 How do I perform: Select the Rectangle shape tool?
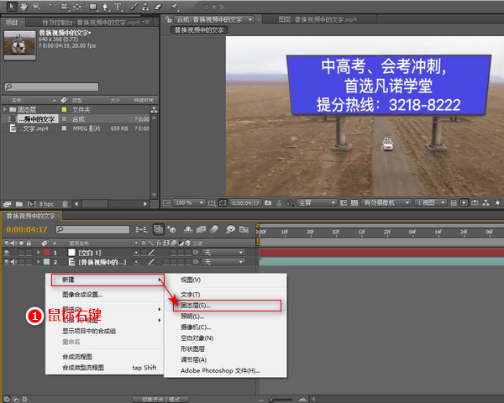coord(93,7)
